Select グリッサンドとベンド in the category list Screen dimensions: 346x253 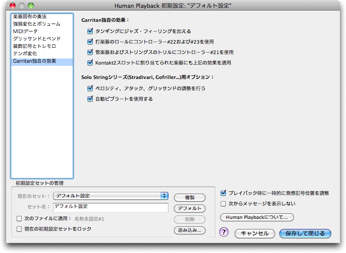click(x=42, y=39)
